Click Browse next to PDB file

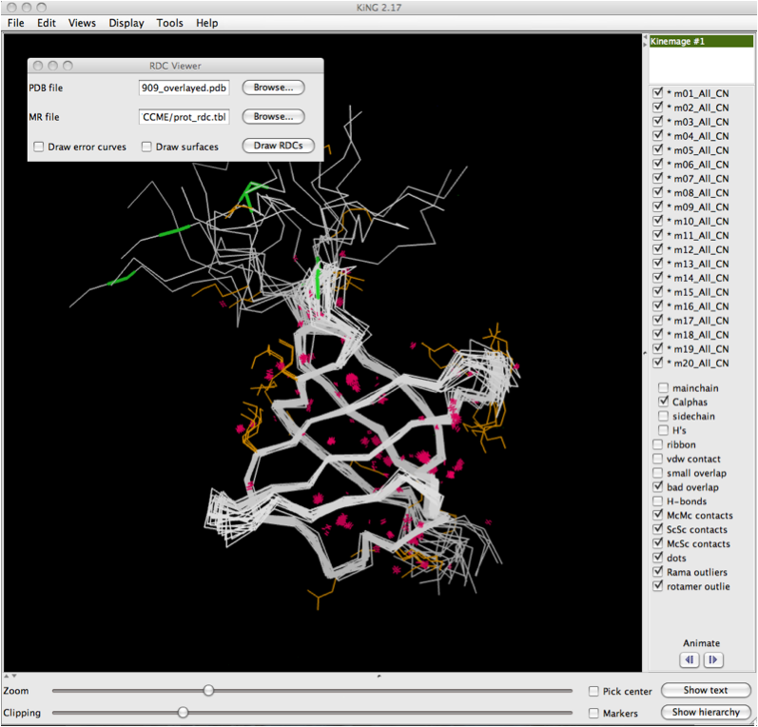pyautogui.click(x=273, y=88)
